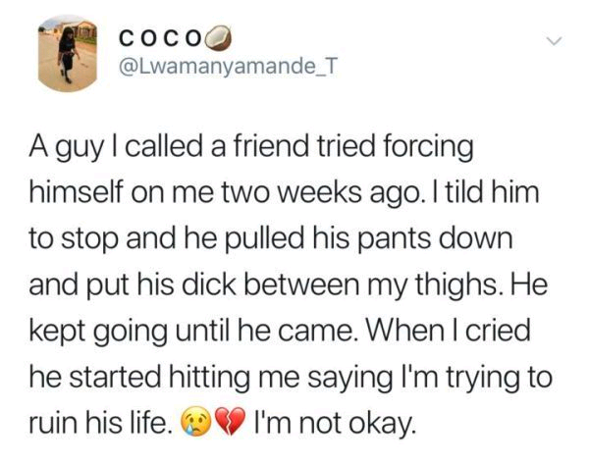
Task: Click the display name coco
Action: 161,38
